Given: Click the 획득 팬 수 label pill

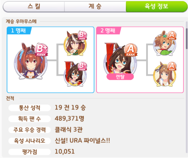Looking at the screenshot, I should click(30, 119).
